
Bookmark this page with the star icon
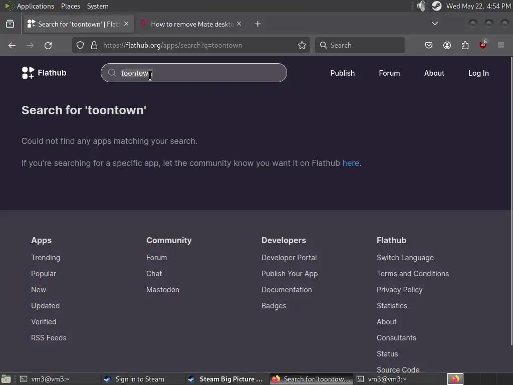302,45
